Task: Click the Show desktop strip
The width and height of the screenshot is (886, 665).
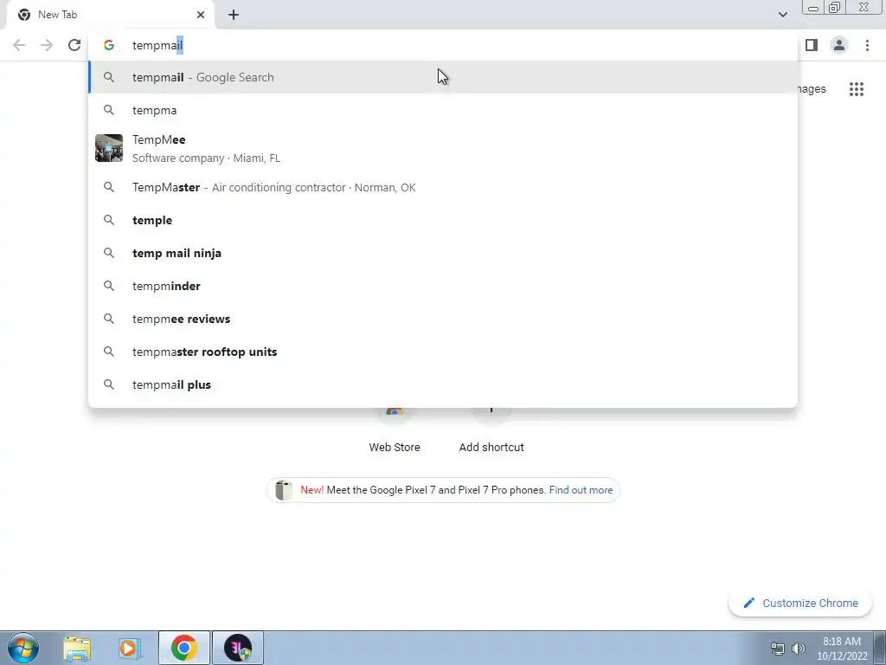Action: (x=880, y=648)
